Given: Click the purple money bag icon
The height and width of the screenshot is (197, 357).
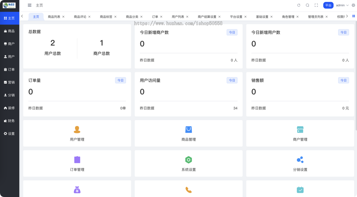Looking at the screenshot, I should point(77,190).
